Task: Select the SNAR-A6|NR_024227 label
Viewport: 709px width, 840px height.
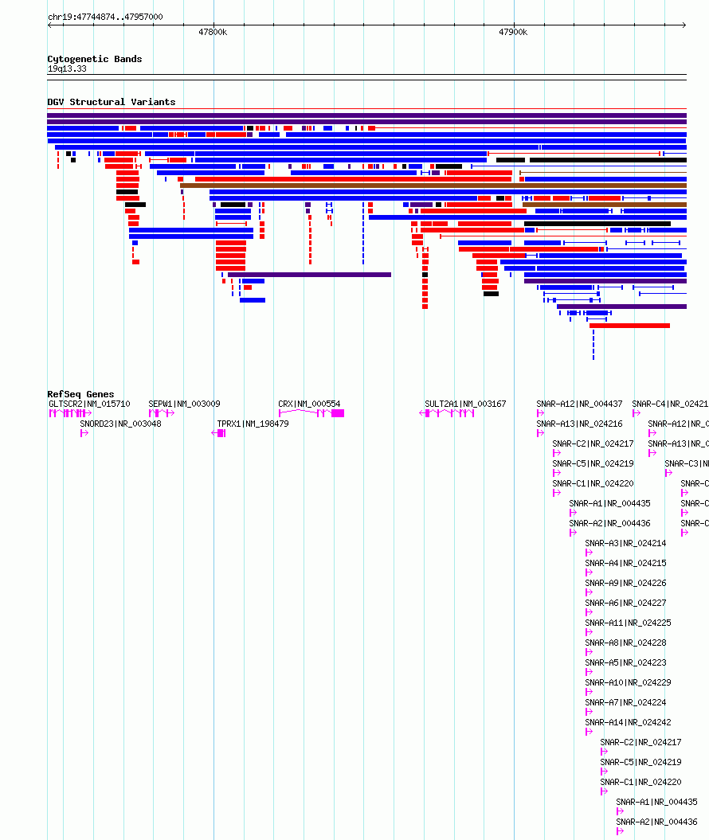Action: [625, 603]
